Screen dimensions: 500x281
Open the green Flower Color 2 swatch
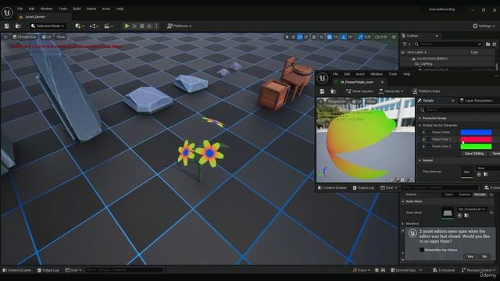click(x=476, y=146)
